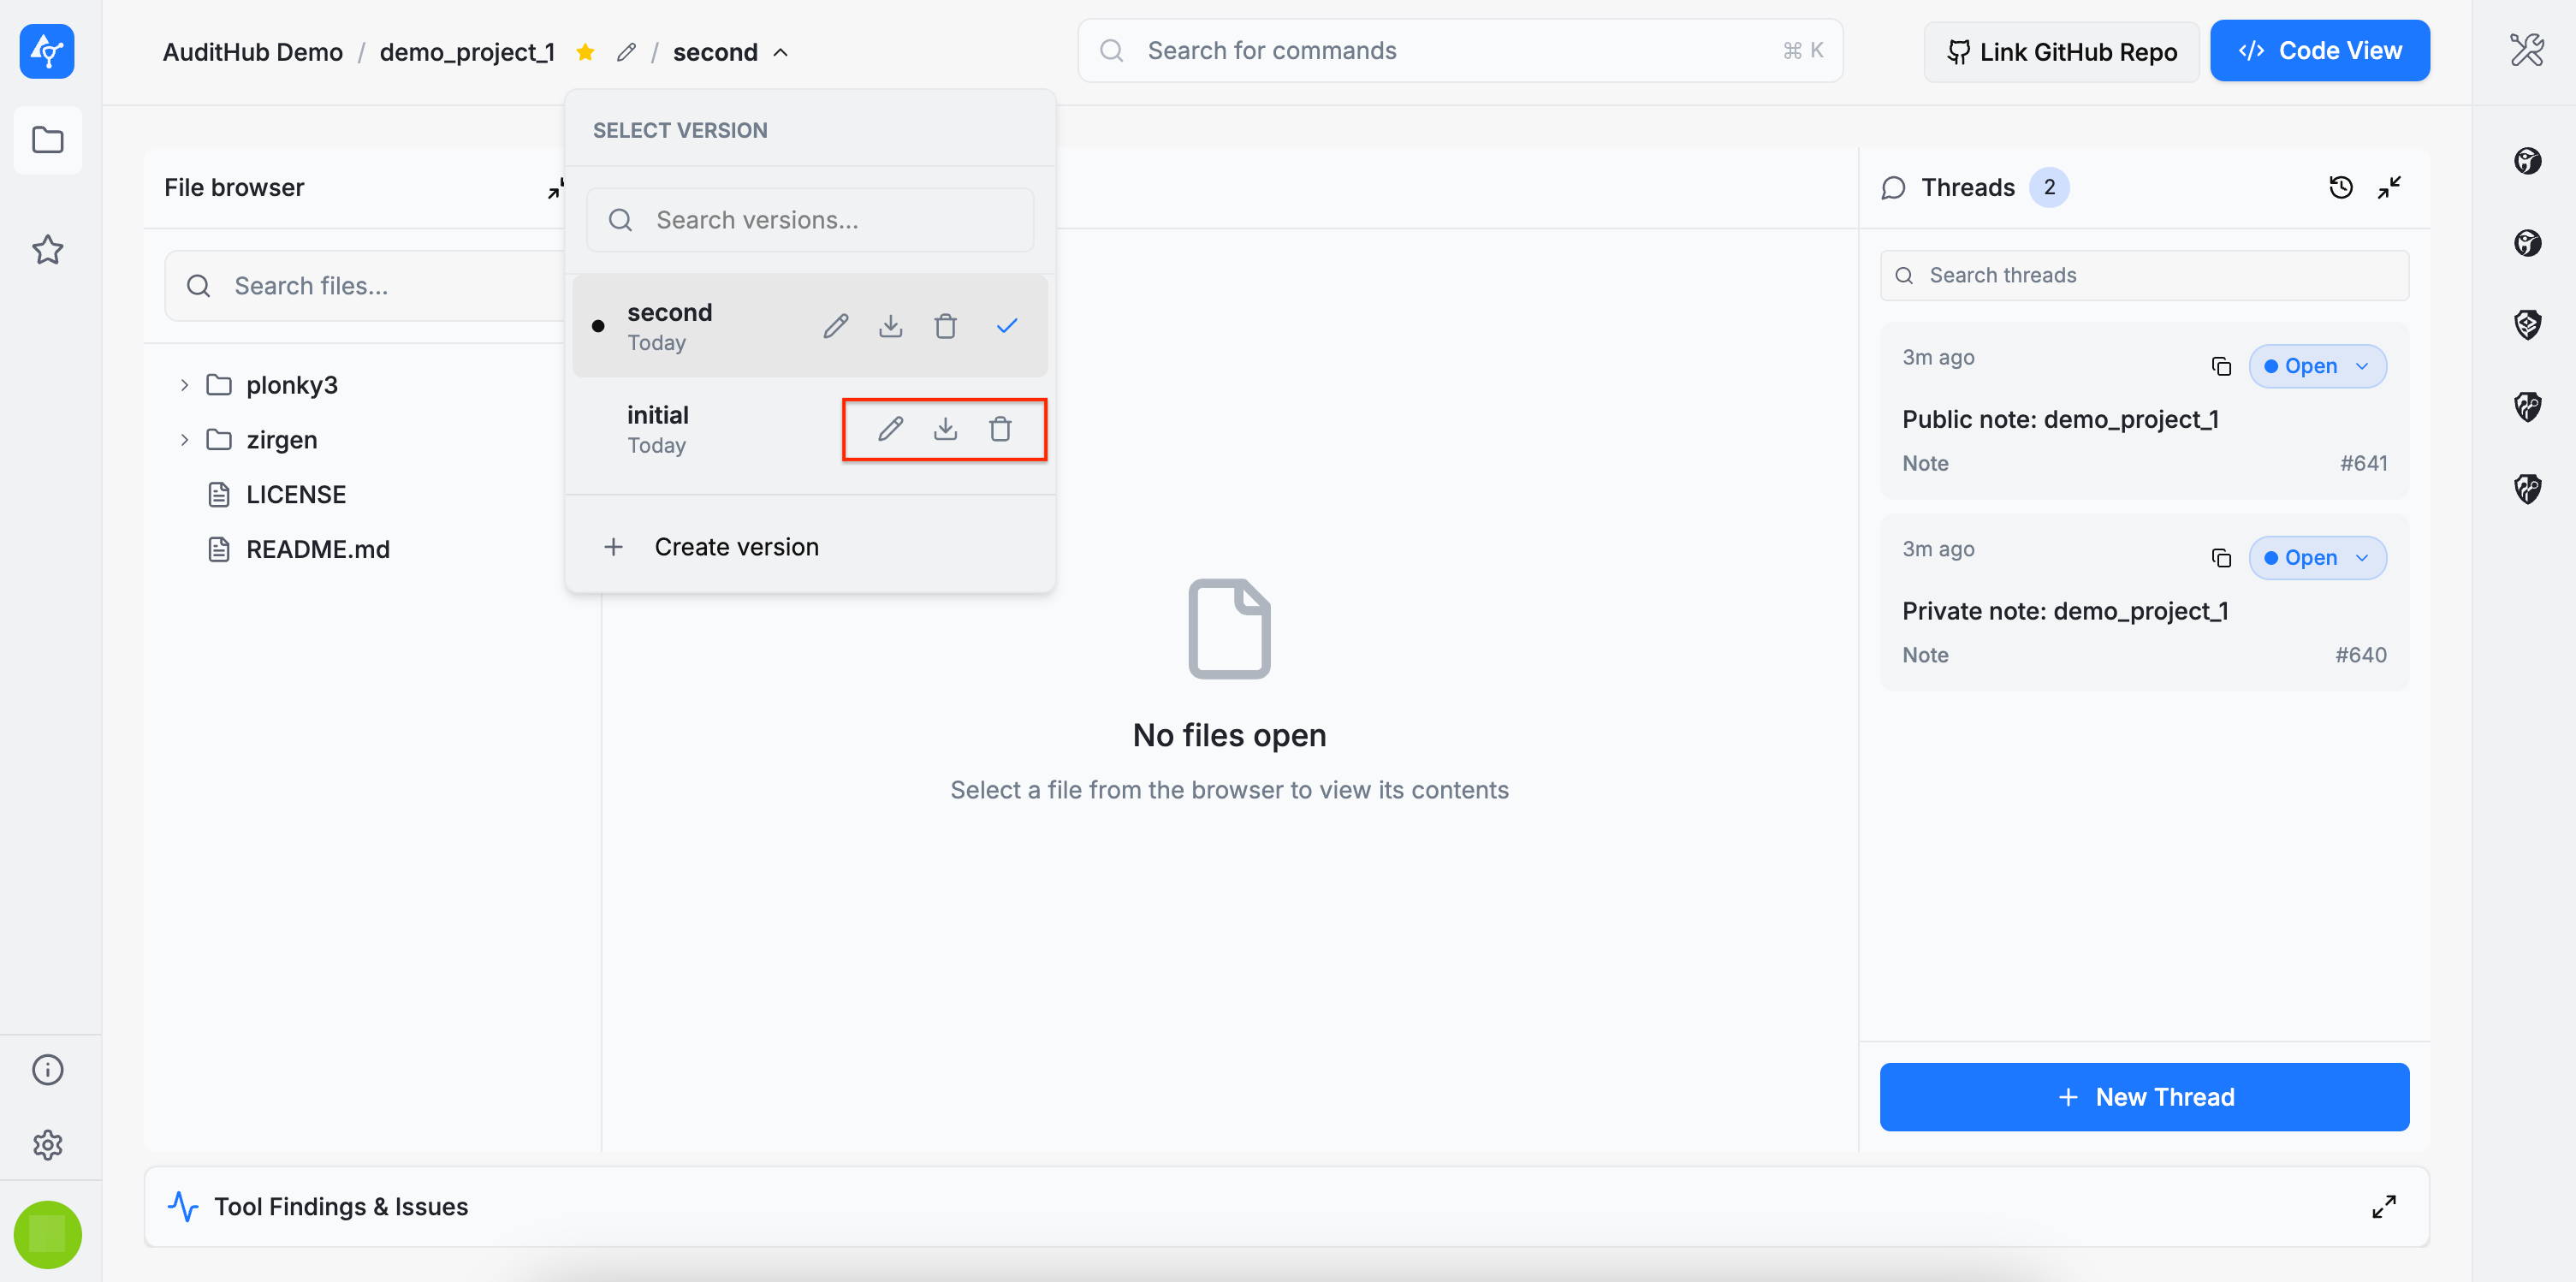The image size is (2576, 1282).
Task: Open favorites star in left sidebar
Action: [x=48, y=249]
